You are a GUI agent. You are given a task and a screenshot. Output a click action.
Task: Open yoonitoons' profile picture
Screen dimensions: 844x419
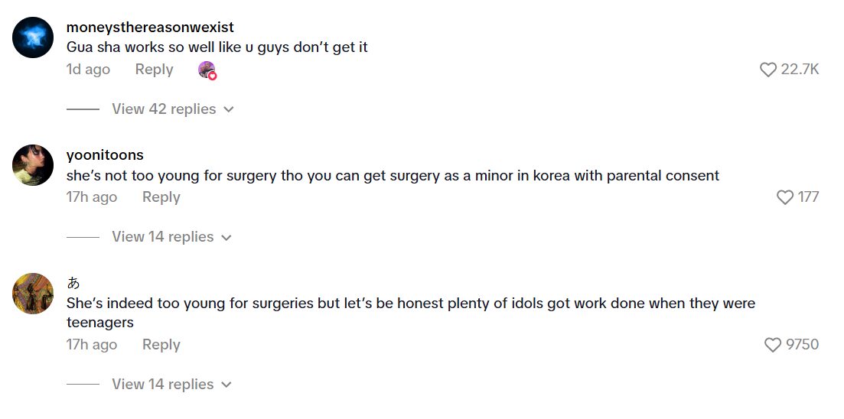pos(34,164)
